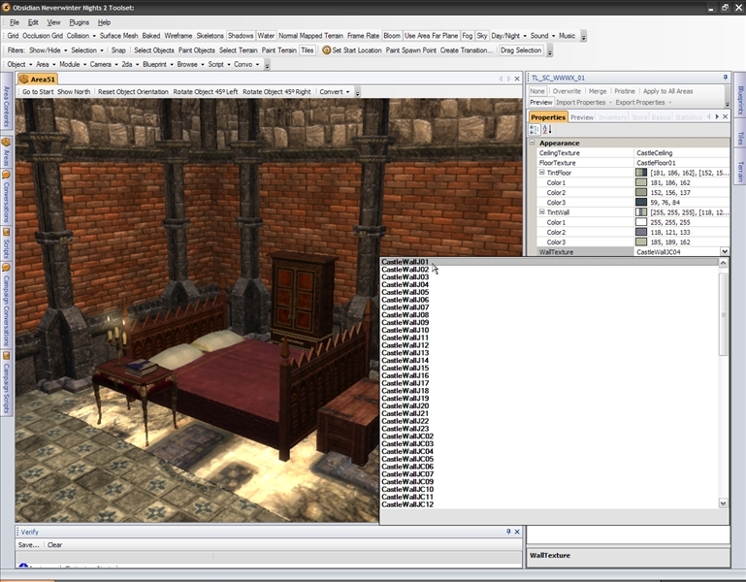Screen dimensions: 746x582
Task: Click the TintFloor Color3 swatch
Action: click(640, 202)
